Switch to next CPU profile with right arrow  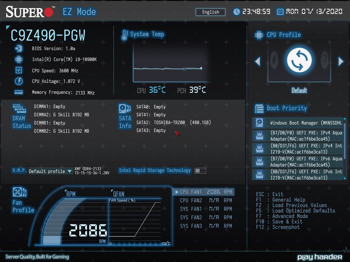click(341, 61)
